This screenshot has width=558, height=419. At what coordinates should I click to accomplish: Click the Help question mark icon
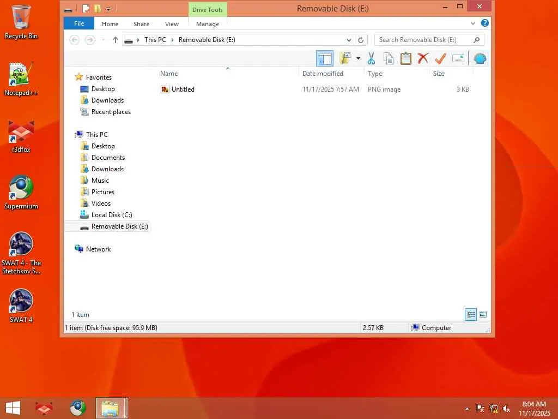click(x=484, y=23)
